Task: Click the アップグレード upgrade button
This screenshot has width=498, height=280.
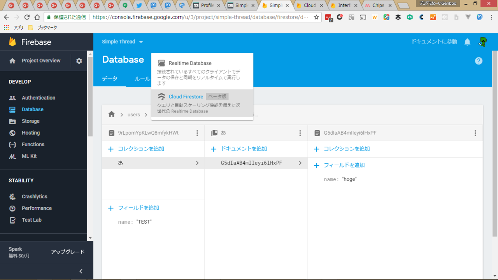Action: [x=67, y=252]
